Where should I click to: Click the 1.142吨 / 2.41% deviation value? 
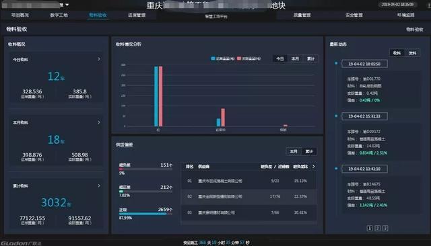coord(373,205)
